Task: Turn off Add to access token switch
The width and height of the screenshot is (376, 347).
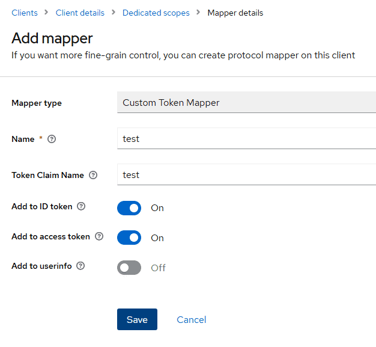Action: 129,238
